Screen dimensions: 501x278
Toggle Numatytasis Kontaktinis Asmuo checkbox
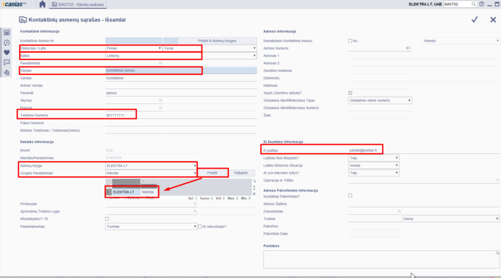pyautogui.click(x=350, y=41)
